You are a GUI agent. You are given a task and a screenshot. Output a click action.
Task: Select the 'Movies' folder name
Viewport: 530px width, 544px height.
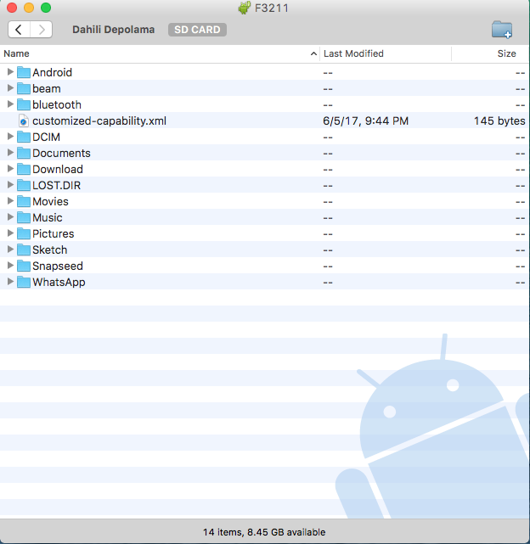(50, 202)
